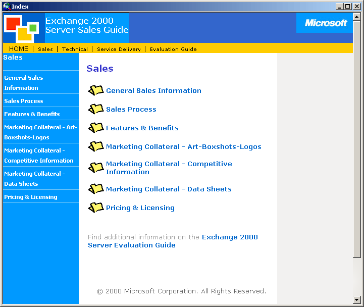The width and height of the screenshot is (364, 307).
Task: Follow Exchange 2000 Server Evaluation Guide link
Action: click(x=173, y=241)
